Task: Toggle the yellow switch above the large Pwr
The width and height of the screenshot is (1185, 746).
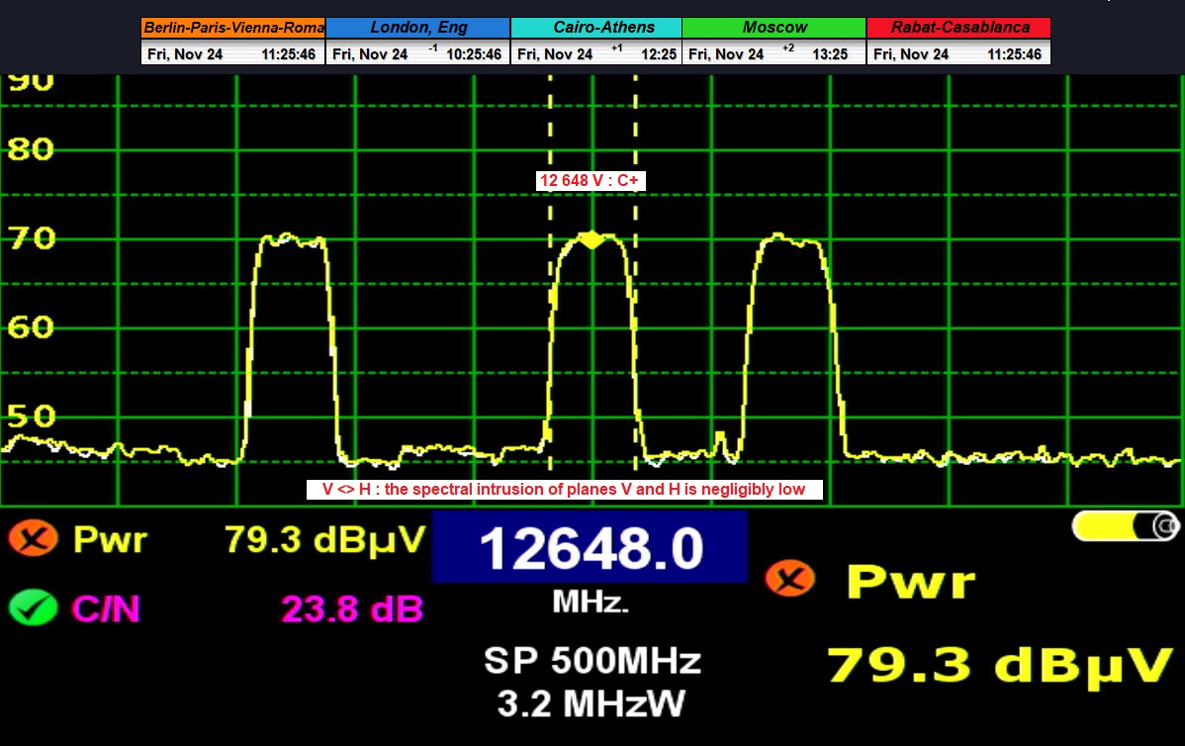Action: pos(1126,526)
